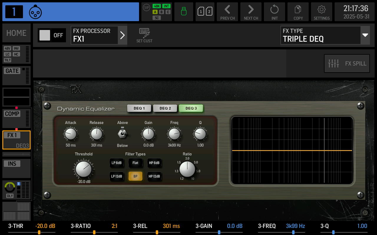Image resolution: width=377 pixels, height=235 pixels.
Task: Click the INIT reset icon
Action: click(x=275, y=12)
